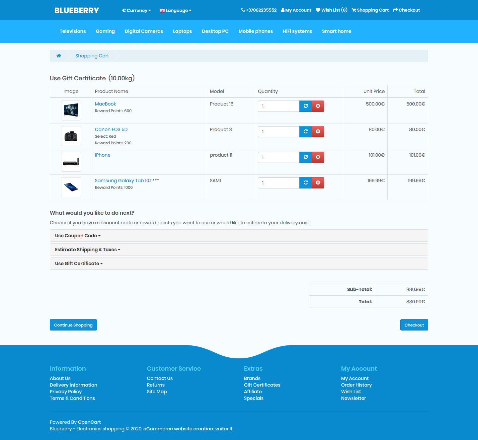Update the iPhone quantity via refresh icon

click(x=306, y=157)
